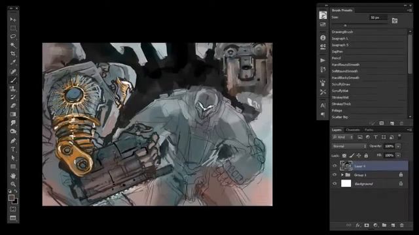
Task: Select the History Brush tool
Action: pos(13,97)
